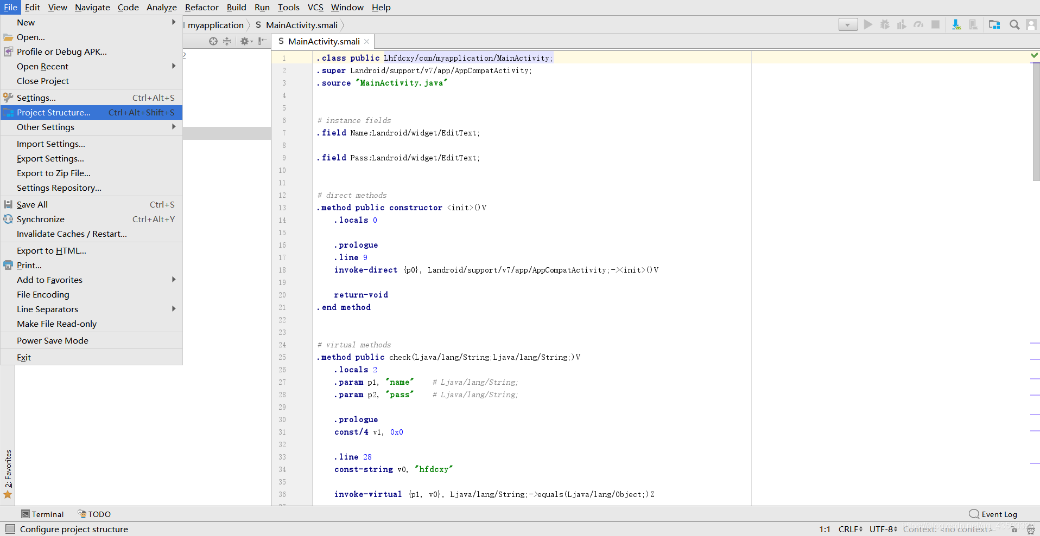Toggle Power Save Mode
Image resolution: width=1040 pixels, height=536 pixels.
click(91, 340)
